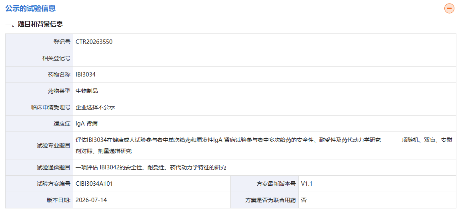Image resolution: width=460 pixels, height=212 pixels.
Task: Click the 登记号 label cell
Action: 39,42
